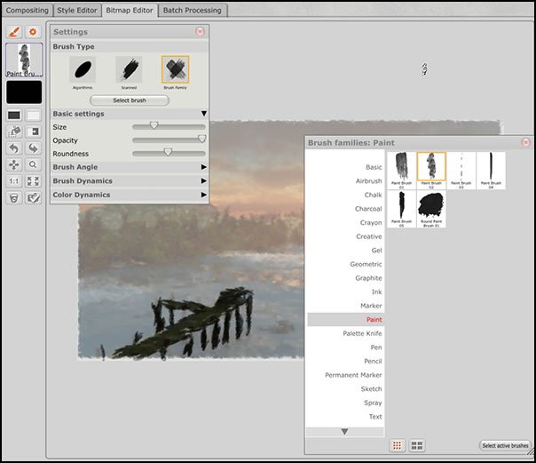Choose the Scanned brush type
Viewport: 536px width, 463px height.
pyautogui.click(x=129, y=69)
